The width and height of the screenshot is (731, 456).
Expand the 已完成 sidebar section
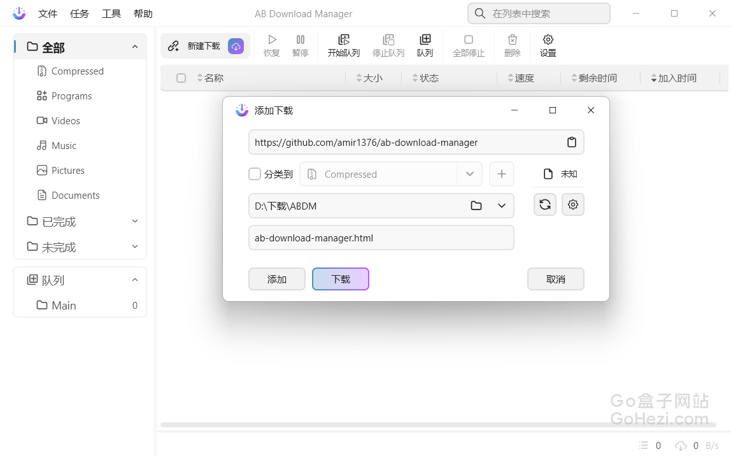coord(134,222)
